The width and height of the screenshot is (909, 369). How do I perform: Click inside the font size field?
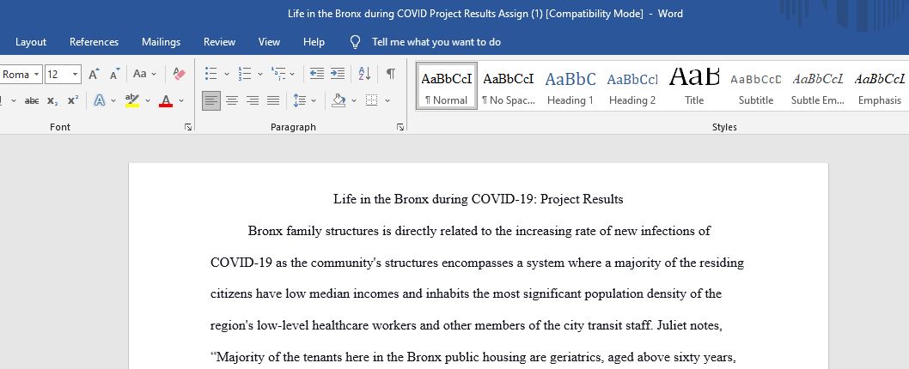[x=58, y=74]
